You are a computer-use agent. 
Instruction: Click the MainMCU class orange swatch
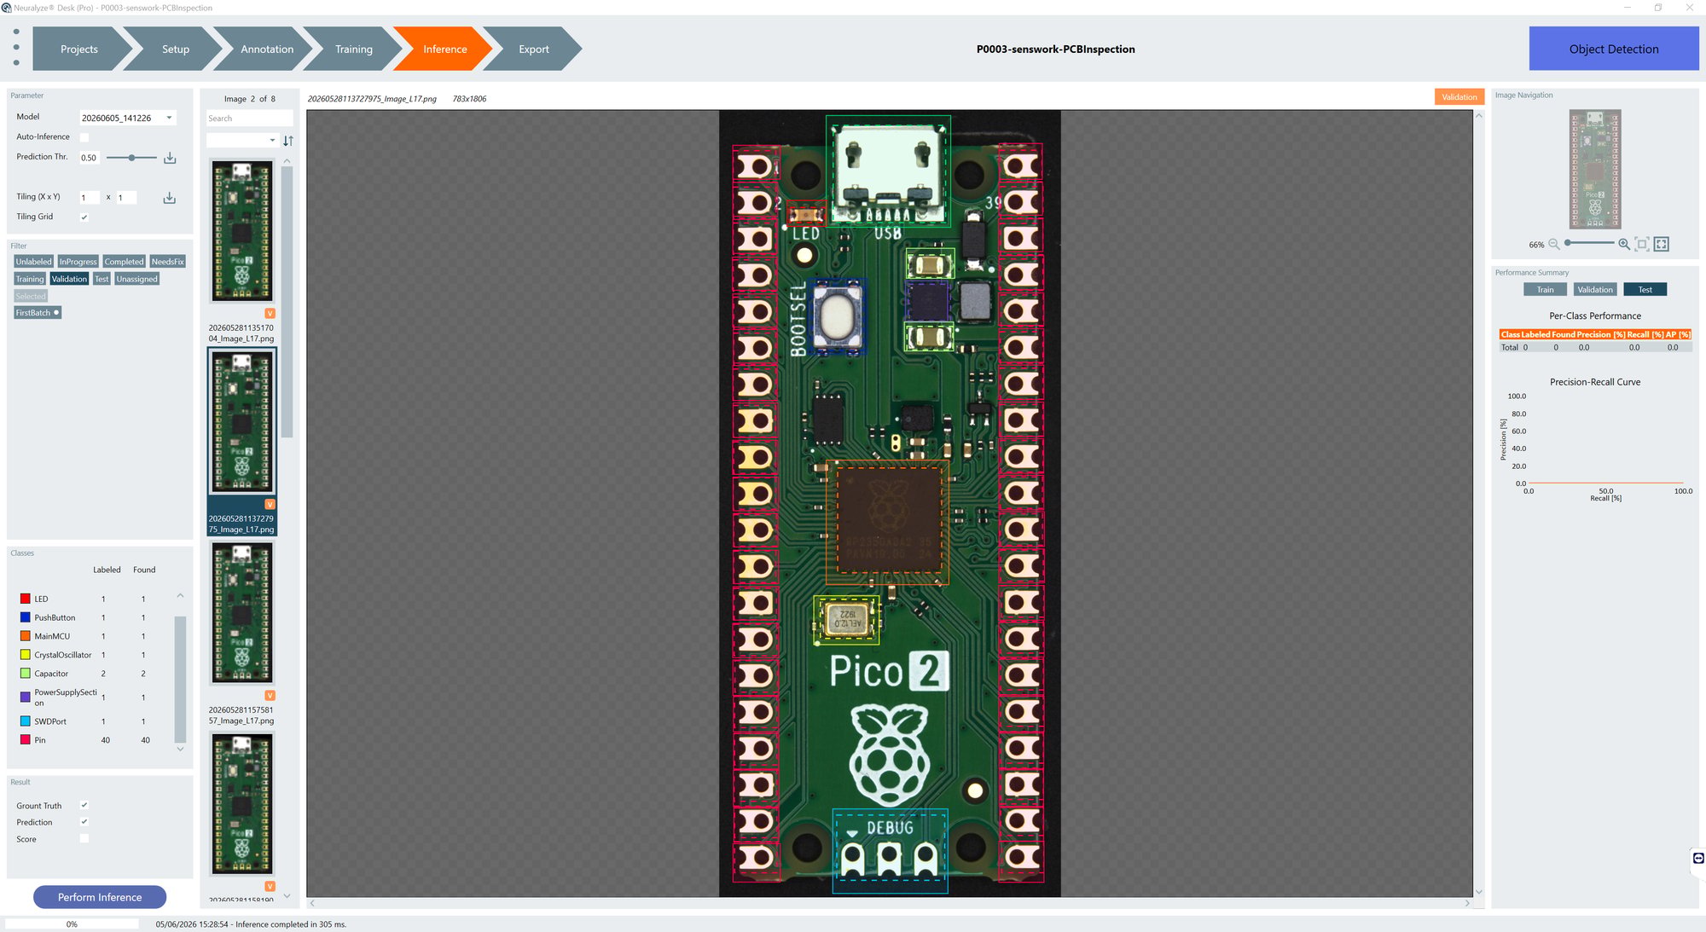tap(25, 636)
